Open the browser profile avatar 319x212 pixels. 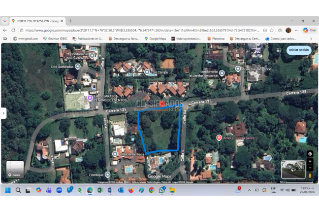pos(288,31)
